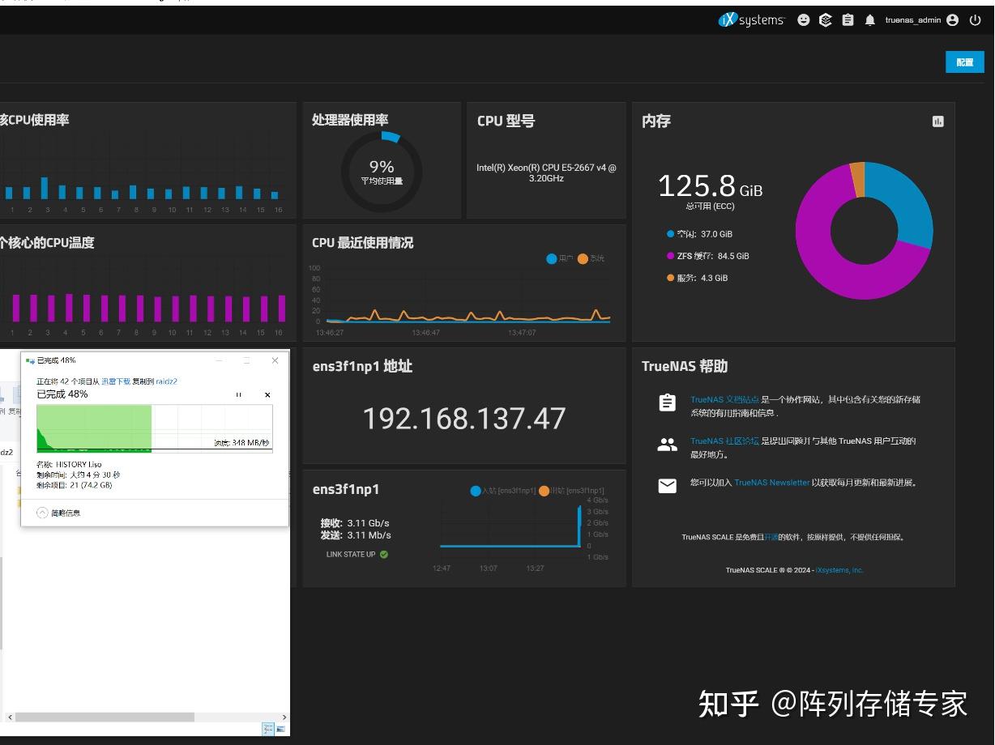Click the TrueCommand layers icon in top bar
This screenshot has height=745, width=995.
(x=825, y=19)
